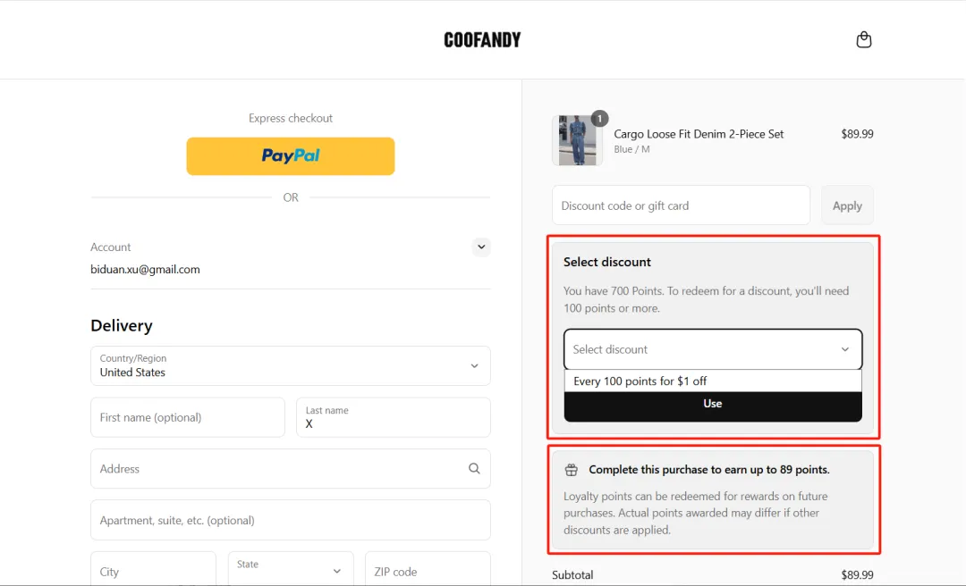
Task: Click the gift icon beside earn points message
Action: pyautogui.click(x=571, y=470)
